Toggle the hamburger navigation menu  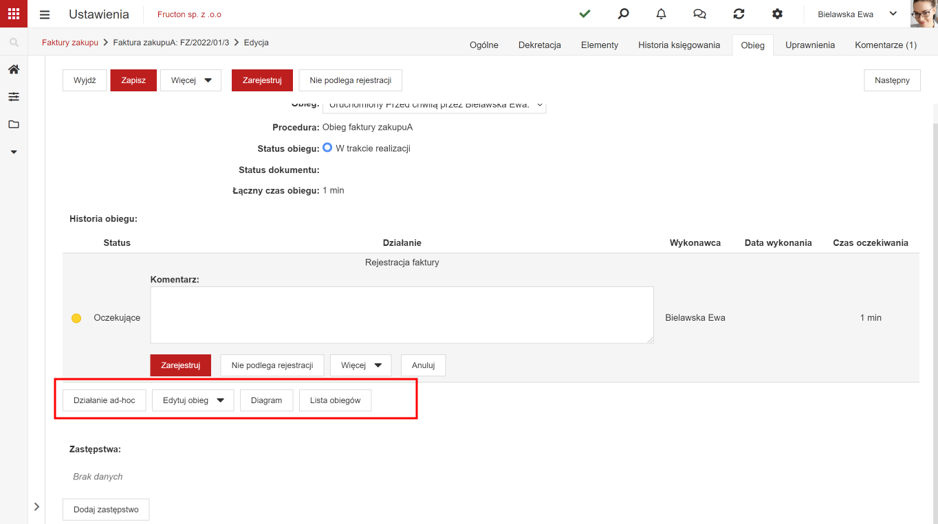point(45,14)
